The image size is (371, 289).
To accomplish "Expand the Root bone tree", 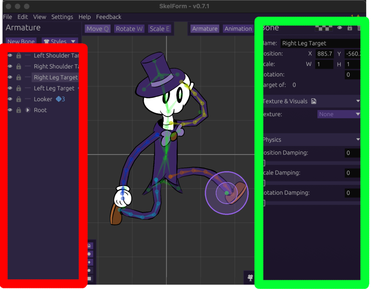I will pos(28,110).
